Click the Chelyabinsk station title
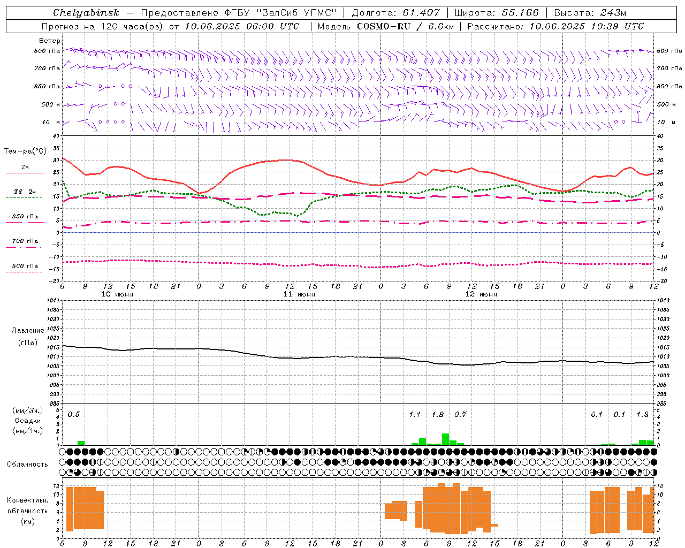Screen dimensions: 685x548 [x=86, y=13]
